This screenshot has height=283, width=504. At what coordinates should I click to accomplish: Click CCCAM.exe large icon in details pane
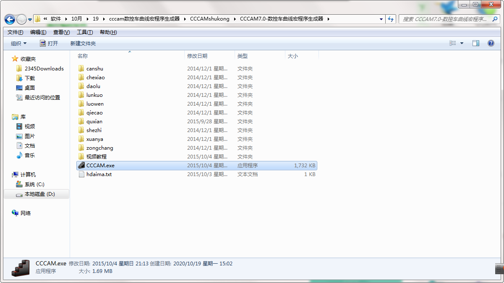pyautogui.click(x=21, y=267)
